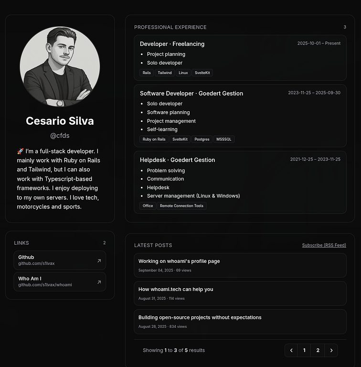The image size is (361, 367).
Task: Click Cesario Silva's profile avatar
Action: tap(60, 66)
